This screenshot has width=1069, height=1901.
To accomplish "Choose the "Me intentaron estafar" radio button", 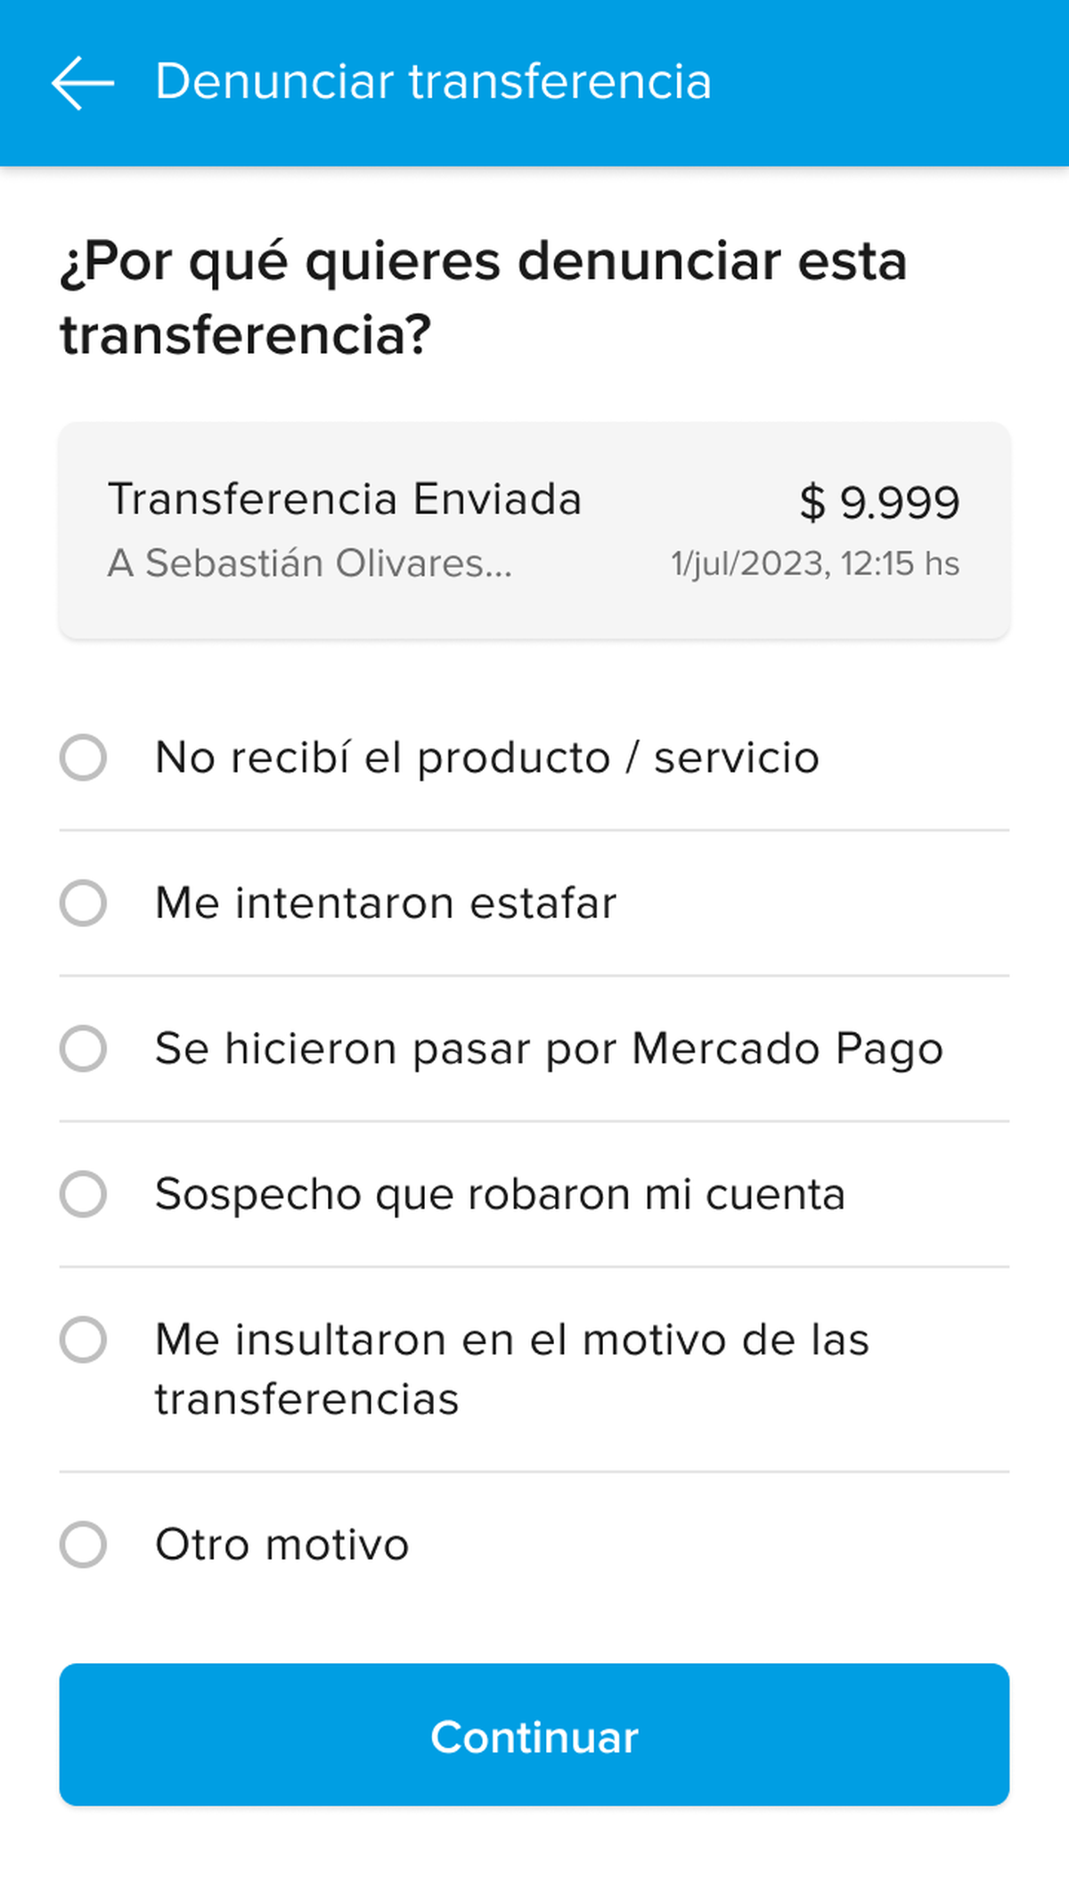I will [x=84, y=903].
